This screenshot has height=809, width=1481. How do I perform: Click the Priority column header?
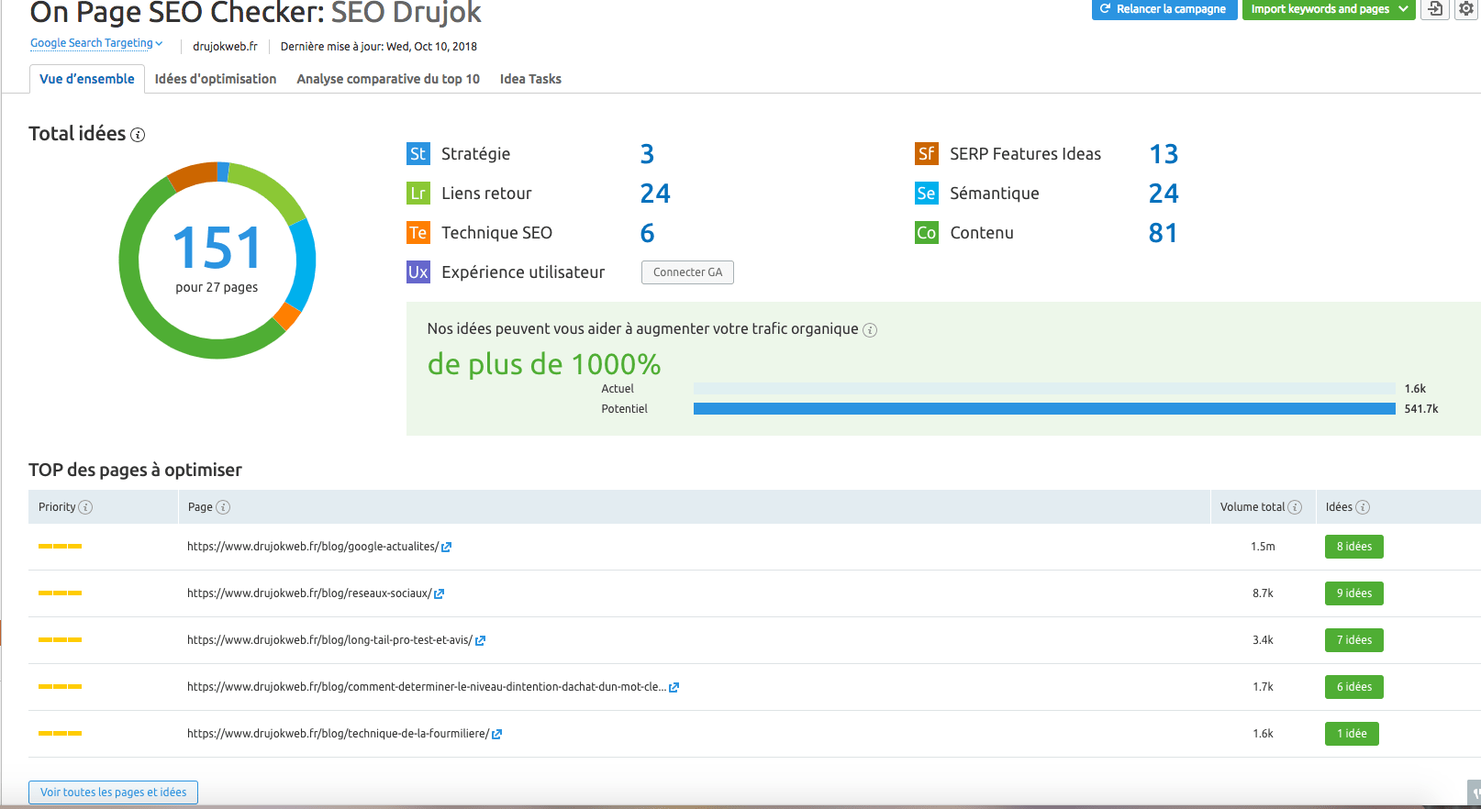[x=103, y=507]
